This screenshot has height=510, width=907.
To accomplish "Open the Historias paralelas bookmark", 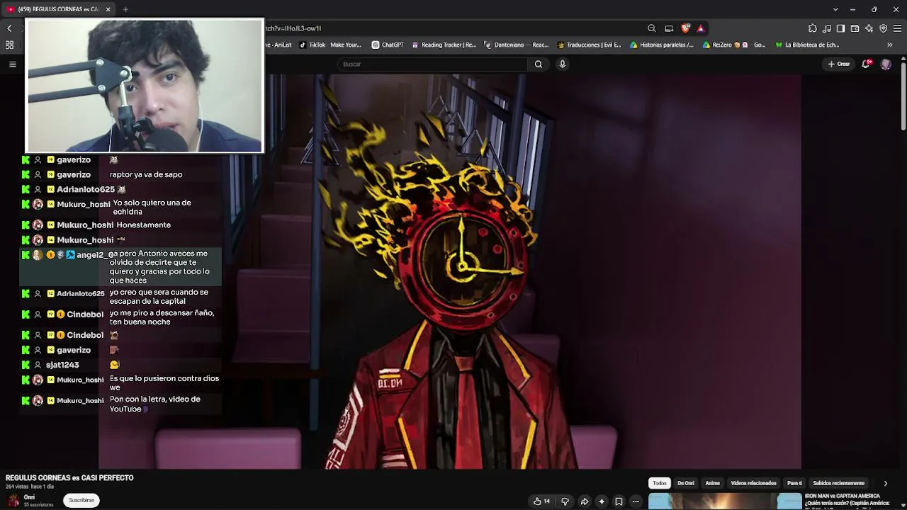I will [662, 45].
